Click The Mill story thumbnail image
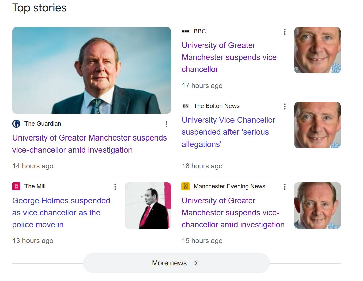Image resolution: width=363 pixels, height=281 pixels. pos(148,206)
